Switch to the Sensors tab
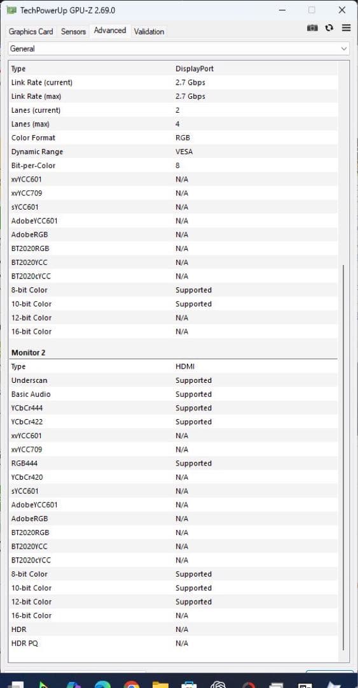The height and width of the screenshot is (688, 358). point(73,32)
